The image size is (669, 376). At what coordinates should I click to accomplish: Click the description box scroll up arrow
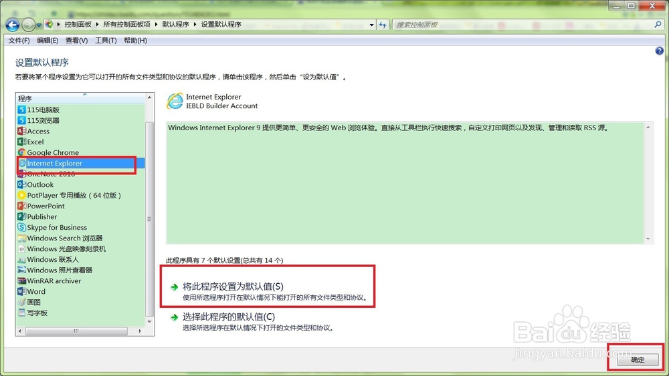648,128
